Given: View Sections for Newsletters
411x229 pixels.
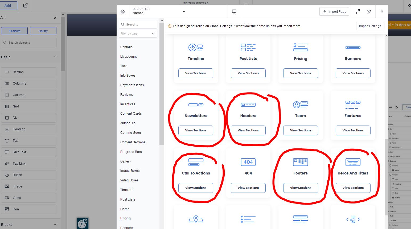Looking at the screenshot, I should [x=196, y=130].
